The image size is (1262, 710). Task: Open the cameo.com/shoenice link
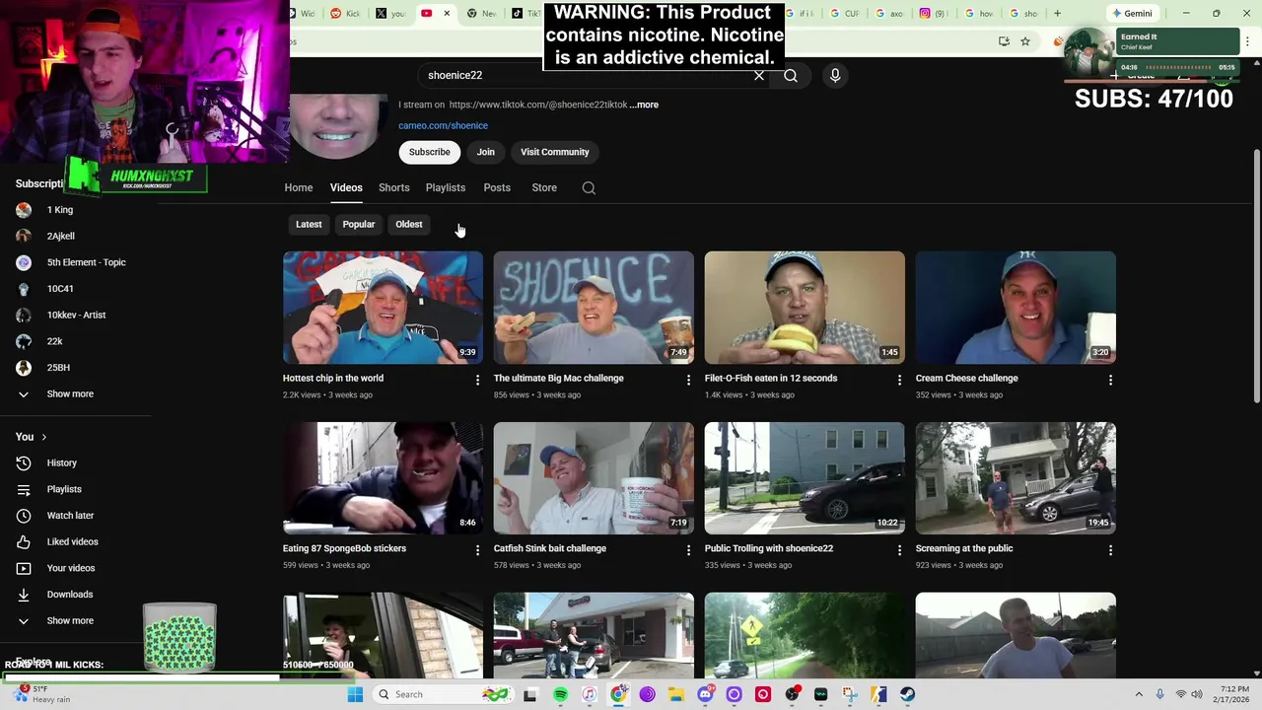[x=443, y=125]
